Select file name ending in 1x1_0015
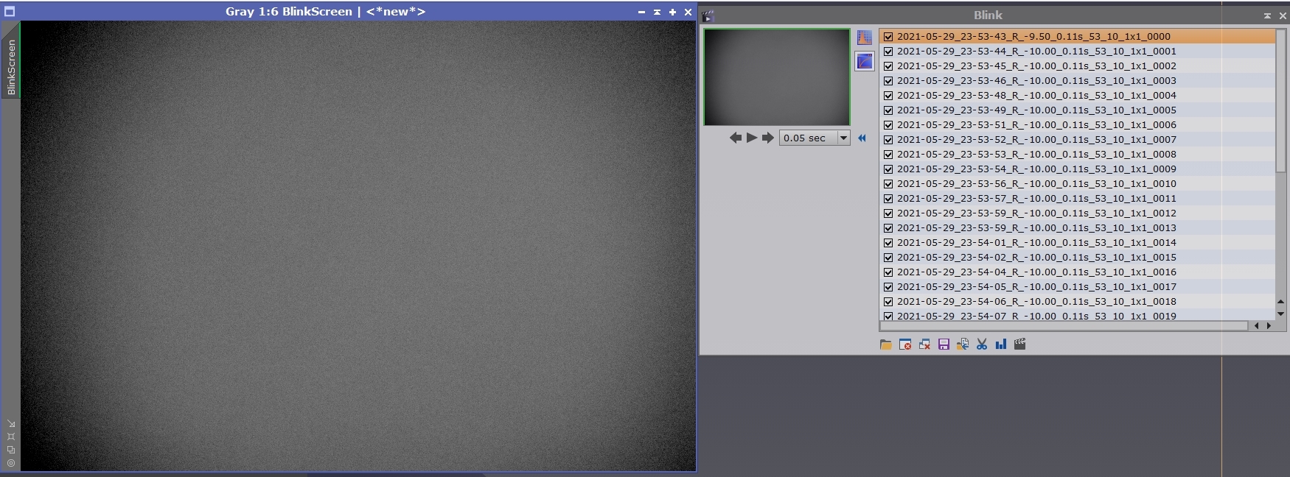 tap(1036, 258)
